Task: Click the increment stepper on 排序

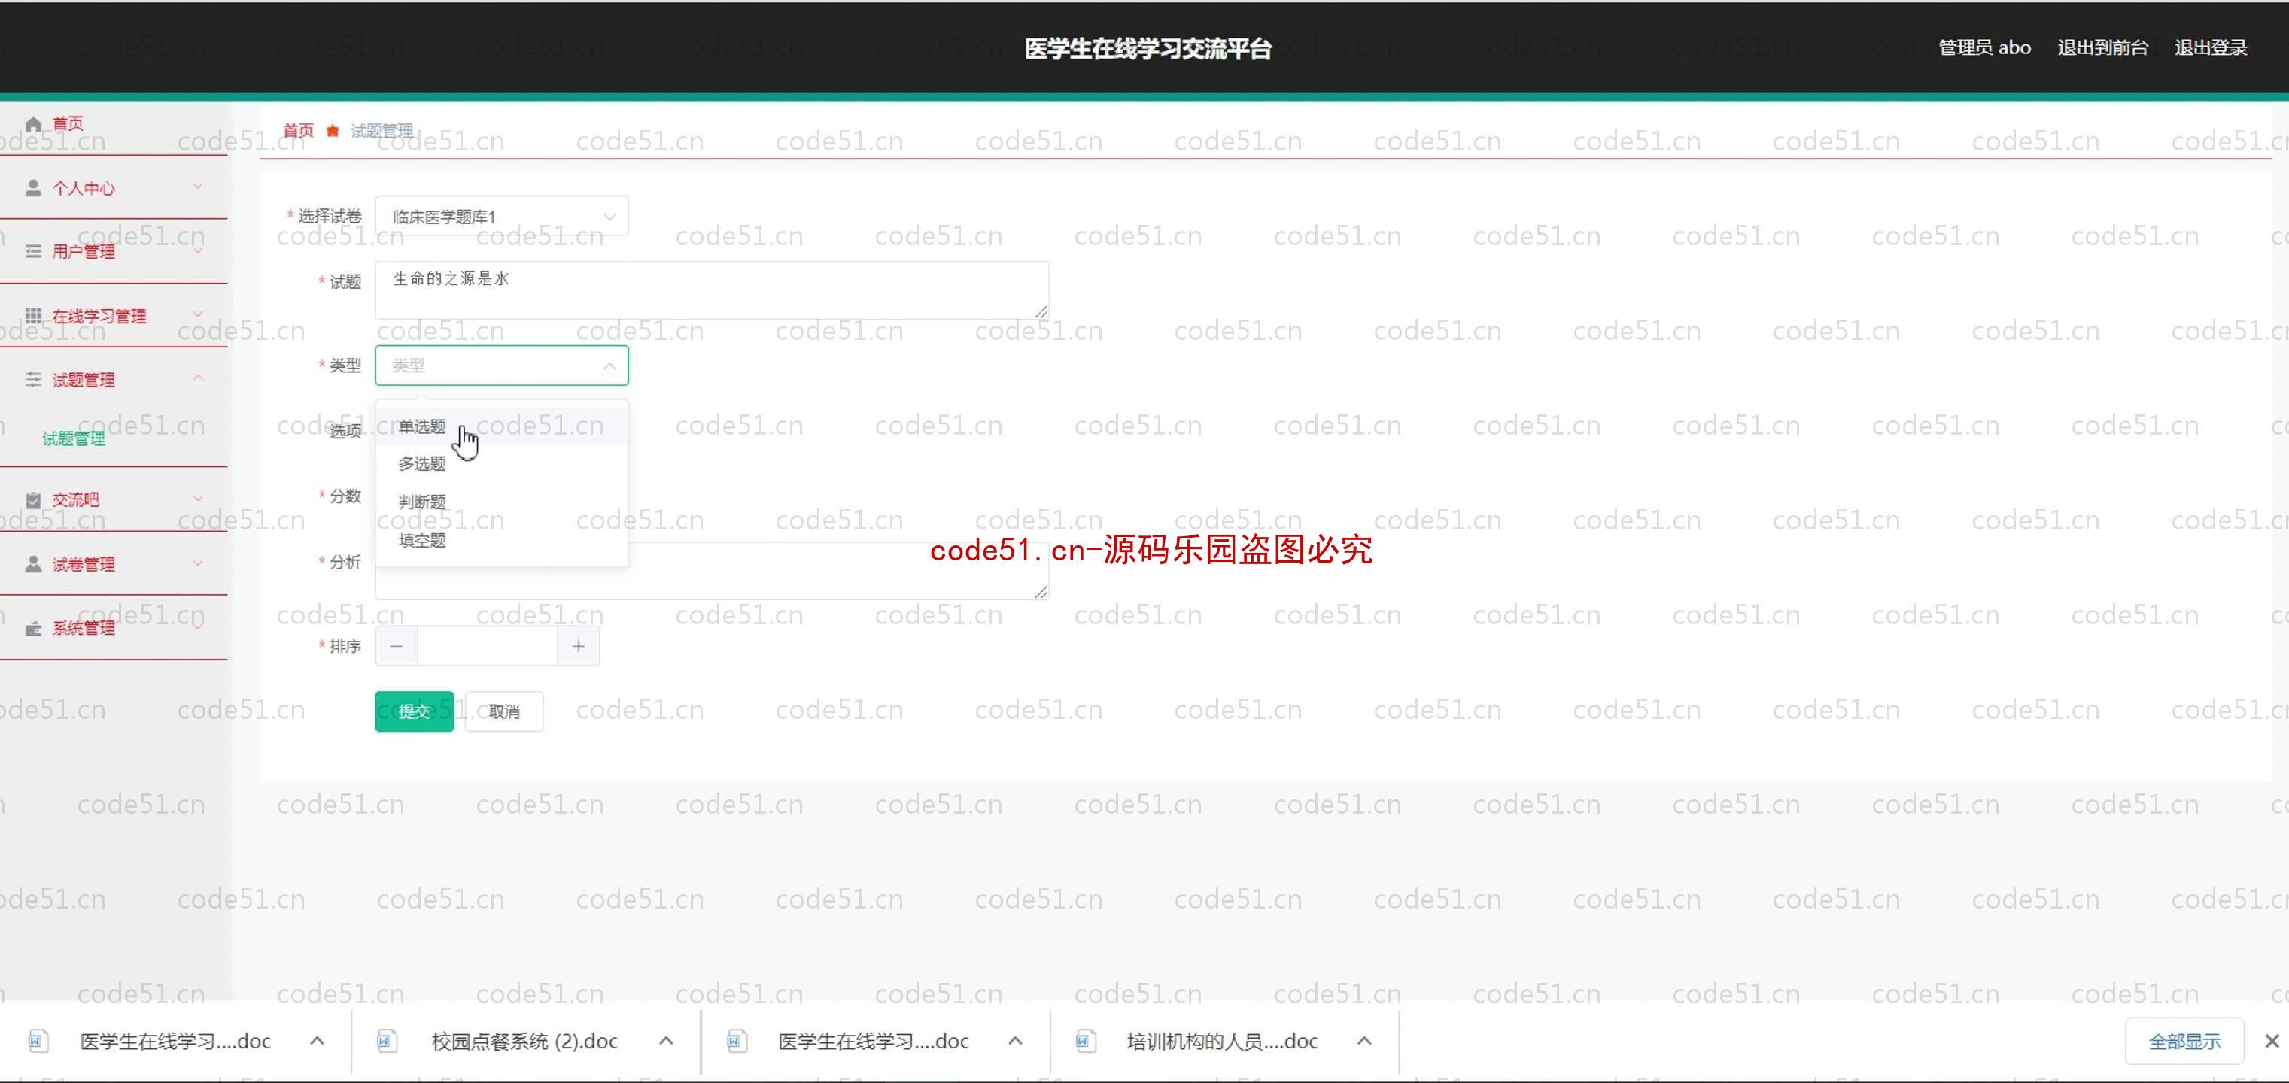Action: click(x=579, y=647)
